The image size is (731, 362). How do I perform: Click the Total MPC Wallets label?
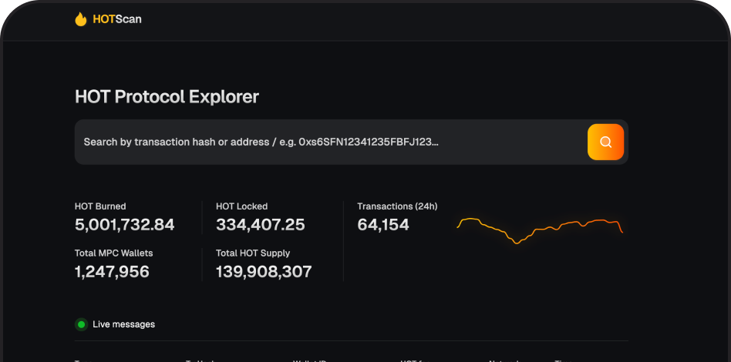point(113,253)
